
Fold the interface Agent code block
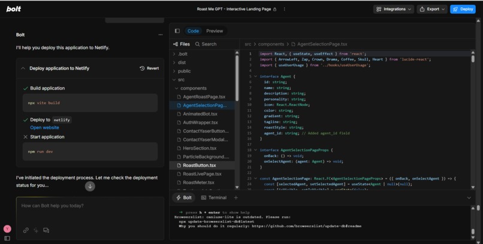click(255, 76)
